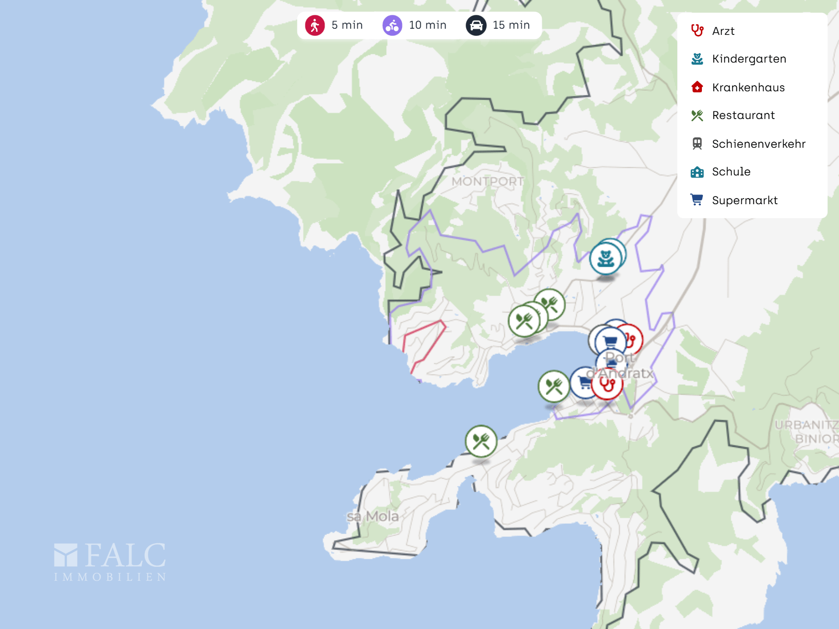Click the 15 min drive time label
The height and width of the screenshot is (629, 839).
click(511, 25)
